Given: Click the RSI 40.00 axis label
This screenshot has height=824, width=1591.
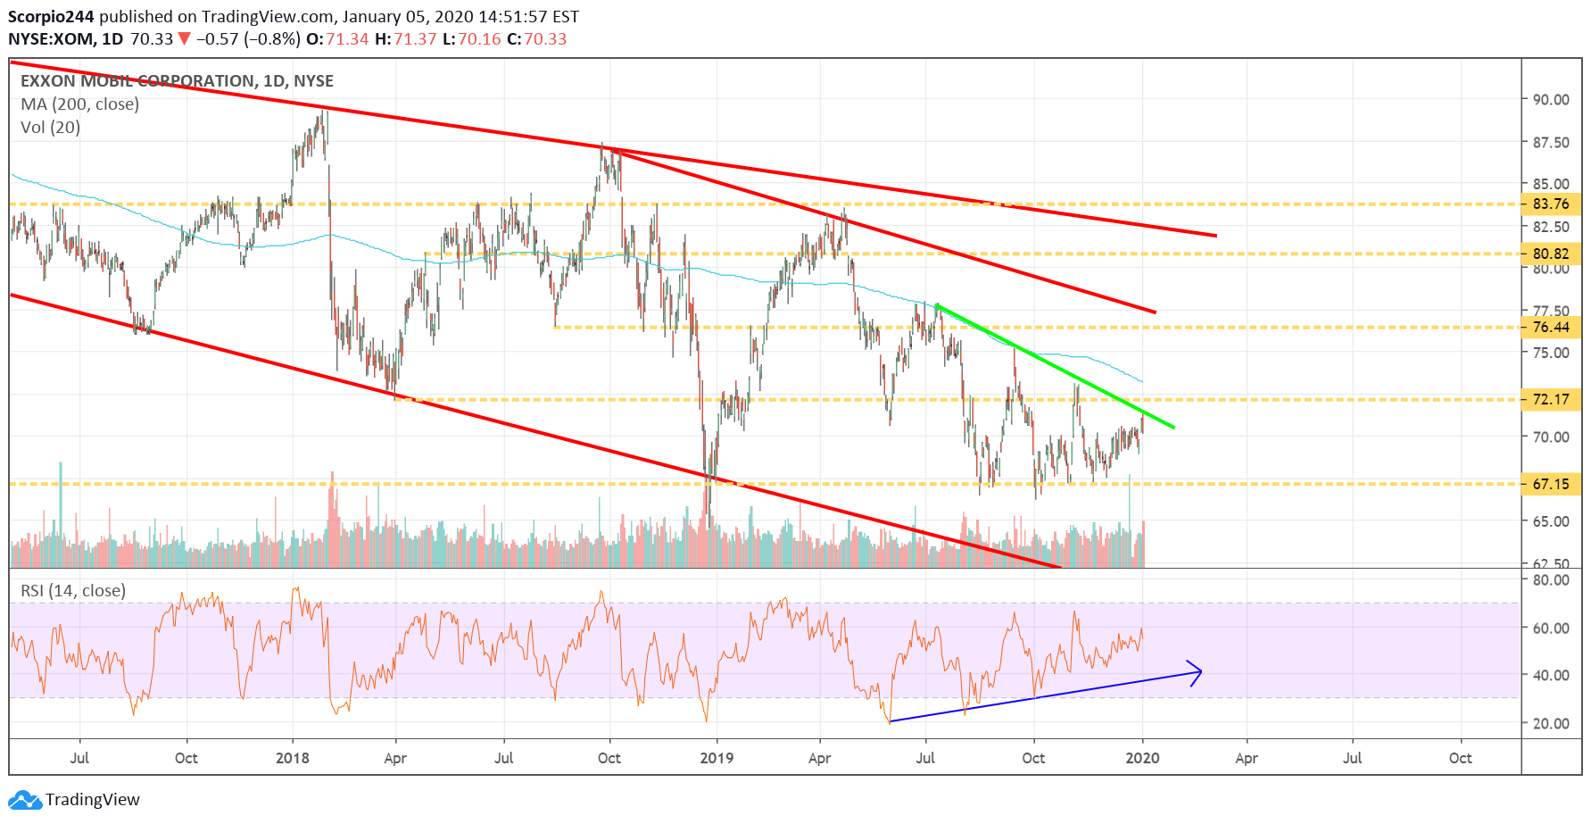Looking at the screenshot, I should (1551, 675).
